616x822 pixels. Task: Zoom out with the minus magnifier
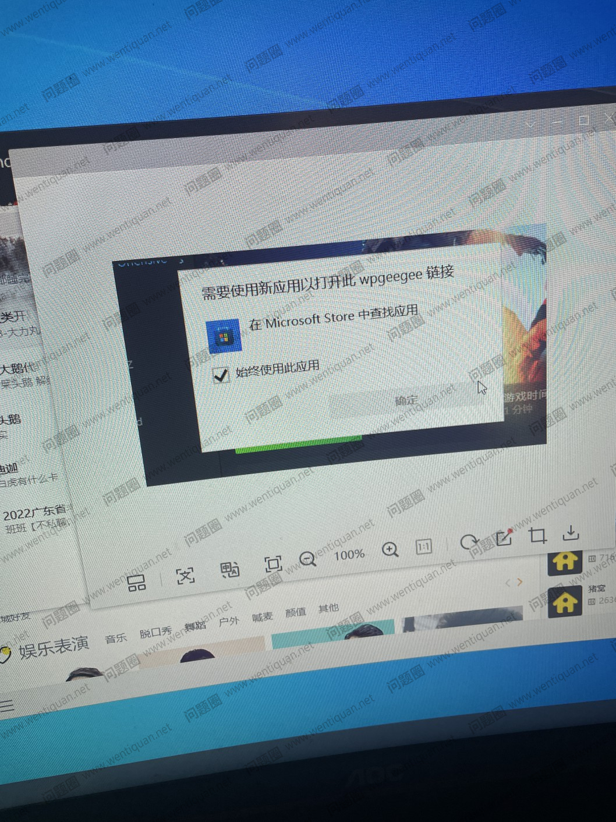(307, 559)
